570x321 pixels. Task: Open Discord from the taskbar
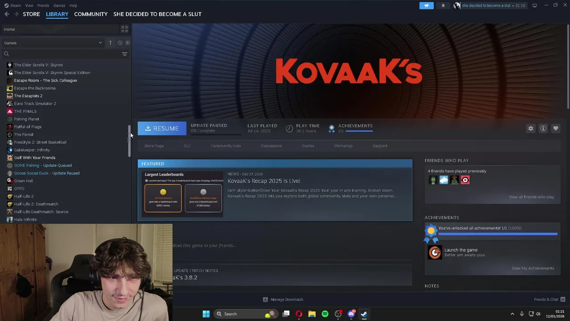351,314
